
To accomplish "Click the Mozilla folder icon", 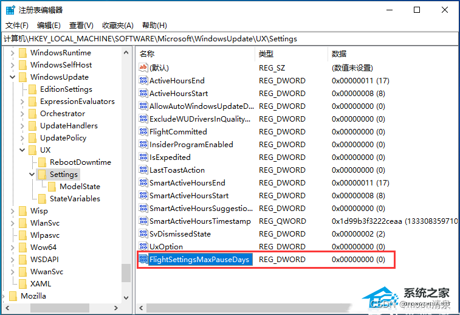I will (13, 296).
